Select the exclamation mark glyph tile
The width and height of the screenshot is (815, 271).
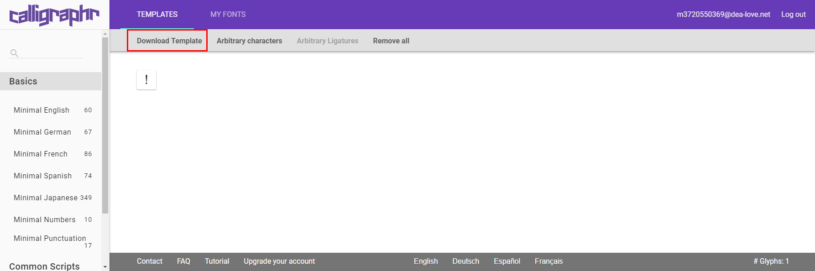pos(146,80)
